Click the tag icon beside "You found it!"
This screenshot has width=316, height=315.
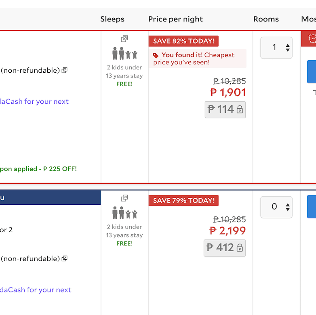coord(156,55)
